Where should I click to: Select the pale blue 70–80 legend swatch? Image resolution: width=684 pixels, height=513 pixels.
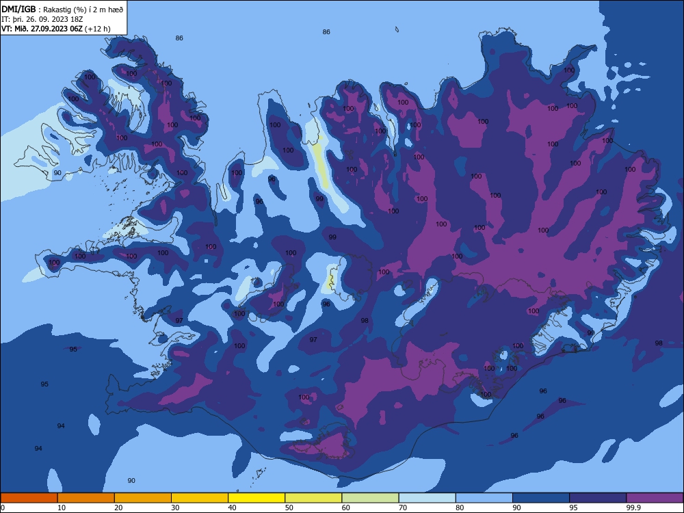pos(427,498)
